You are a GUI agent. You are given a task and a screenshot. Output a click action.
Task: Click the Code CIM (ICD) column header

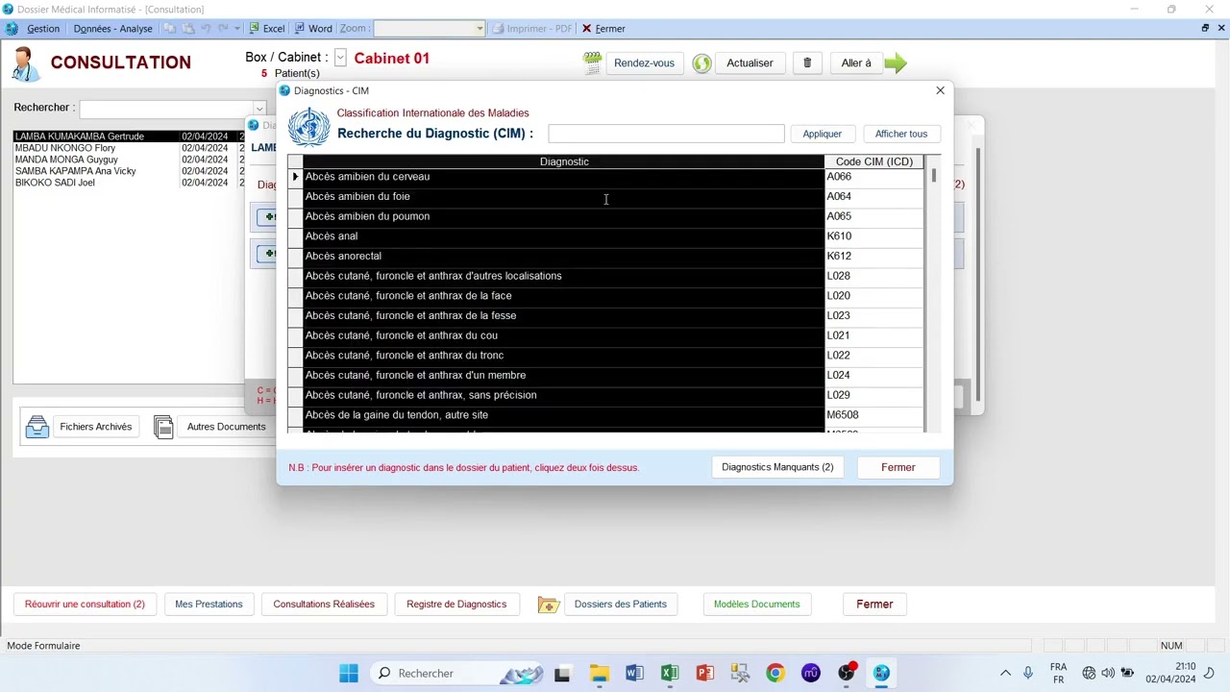(873, 161)
